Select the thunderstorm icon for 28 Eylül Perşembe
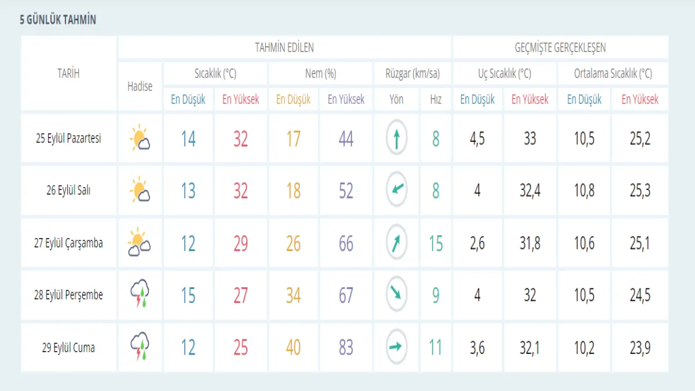Viewport: 695px width, 391px height. pos(140,295)
